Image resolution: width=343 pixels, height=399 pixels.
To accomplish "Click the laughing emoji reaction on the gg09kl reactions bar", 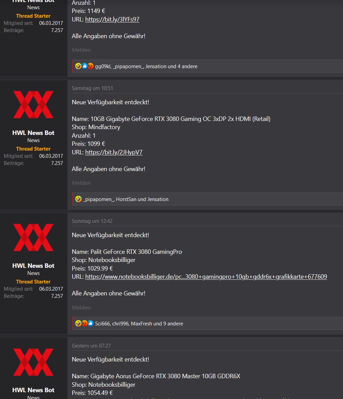I will tap(78, 66).
